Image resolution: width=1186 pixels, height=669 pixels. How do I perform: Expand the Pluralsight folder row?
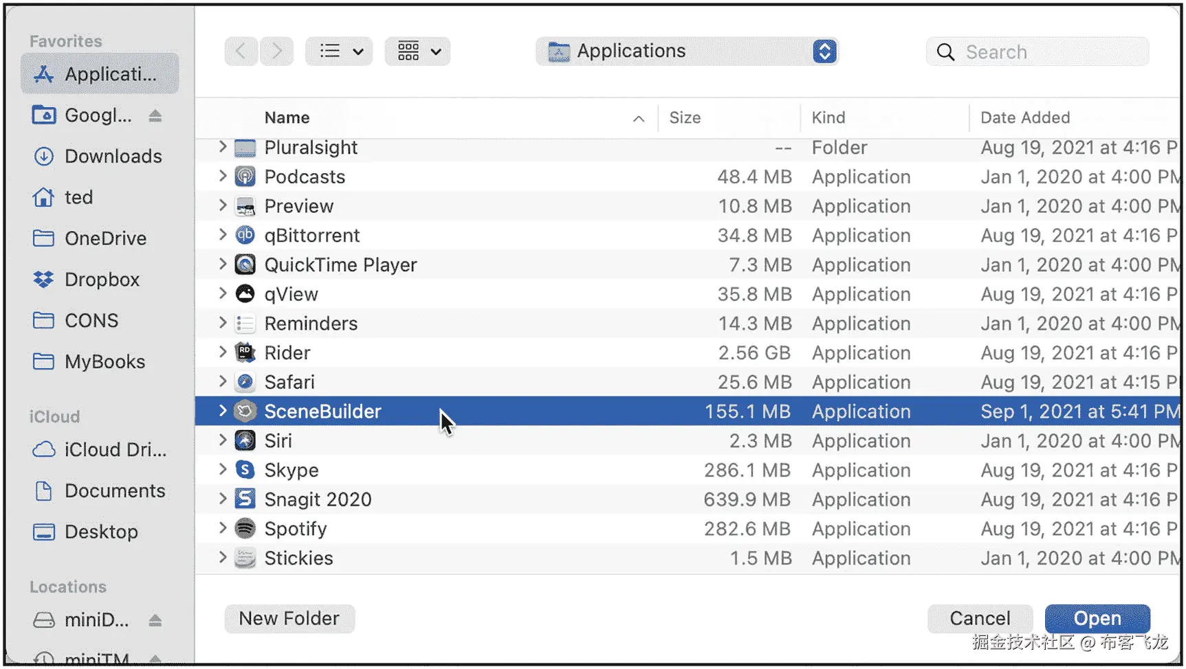[222, 146]
